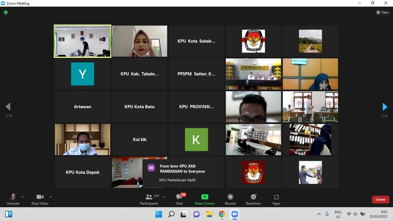Click the green encryption shield icon
393x221 pixels.
[6, 13]
